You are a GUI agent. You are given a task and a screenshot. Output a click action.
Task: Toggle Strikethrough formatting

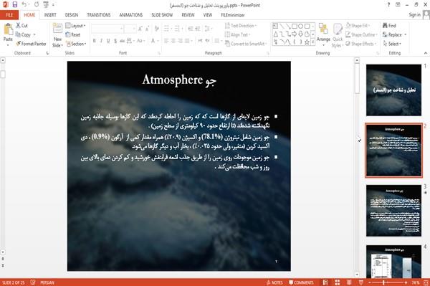click(123, 41)
